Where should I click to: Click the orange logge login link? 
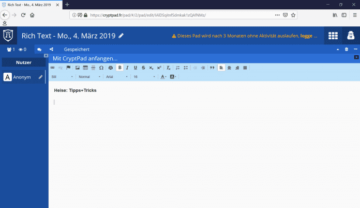pos(308,36)
